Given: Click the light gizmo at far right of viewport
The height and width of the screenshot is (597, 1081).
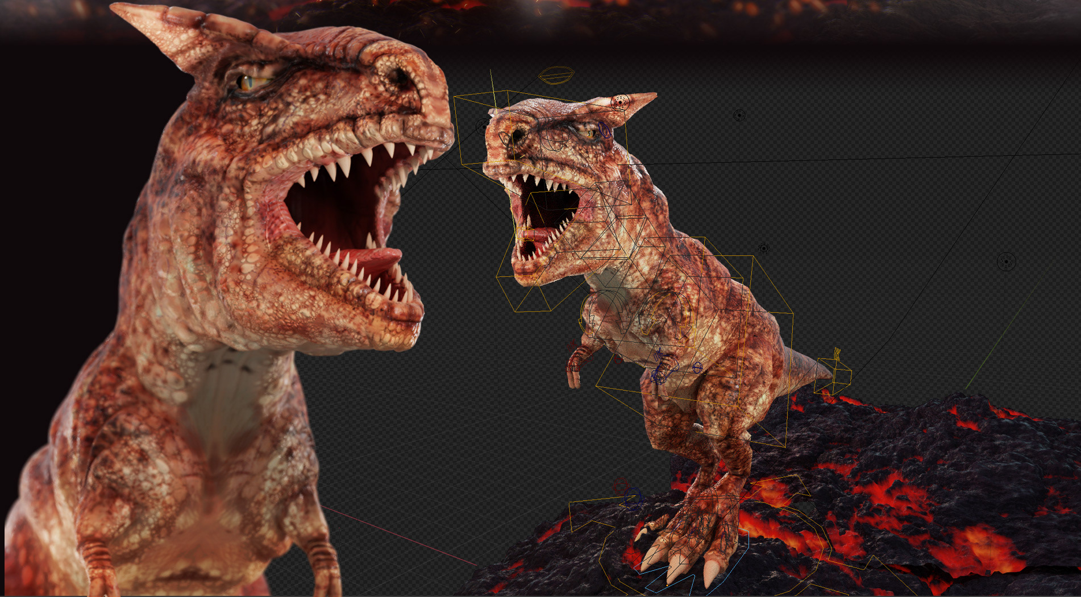Looking at the screenshot, I should click(1006, 262).
